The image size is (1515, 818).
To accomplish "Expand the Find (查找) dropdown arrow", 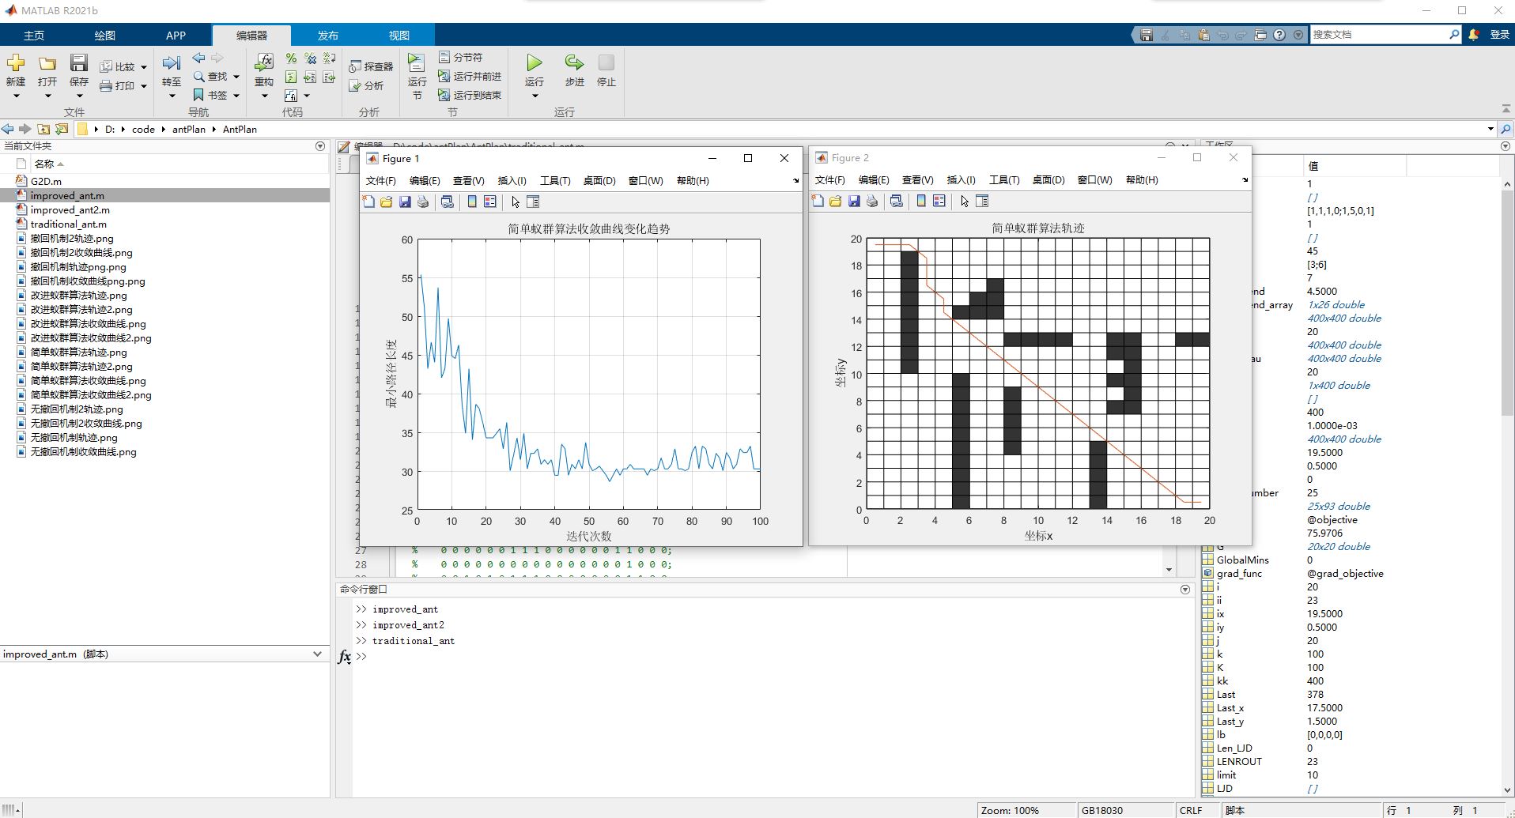I will pos(236,77).
